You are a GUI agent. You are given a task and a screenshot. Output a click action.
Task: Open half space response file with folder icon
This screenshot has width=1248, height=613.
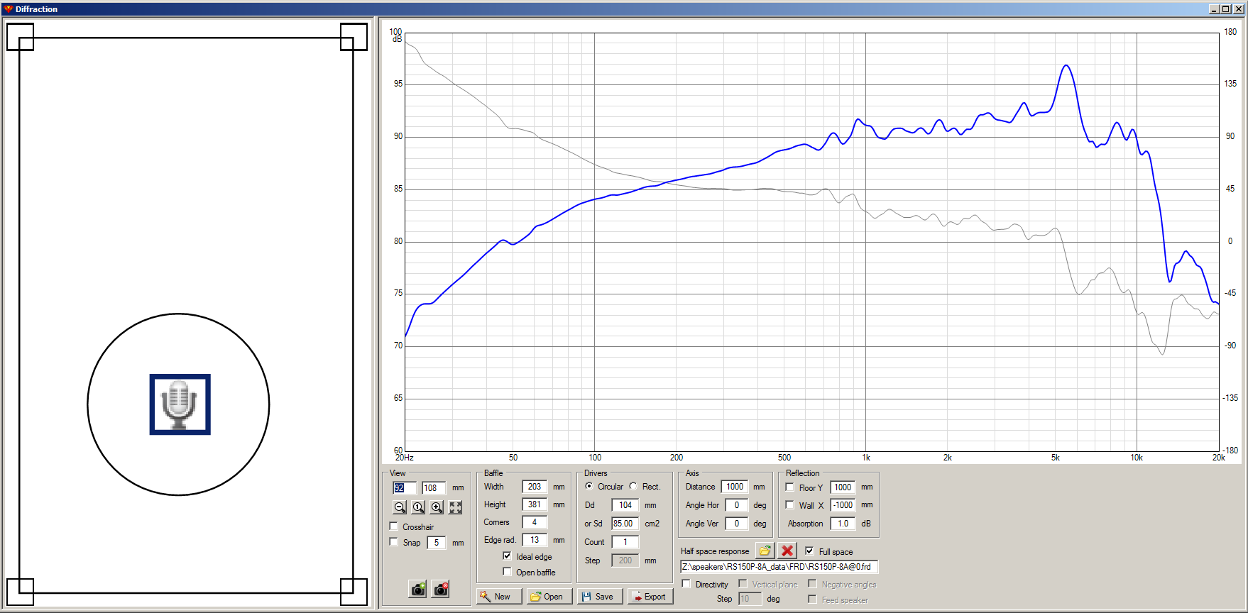[765, 551]
